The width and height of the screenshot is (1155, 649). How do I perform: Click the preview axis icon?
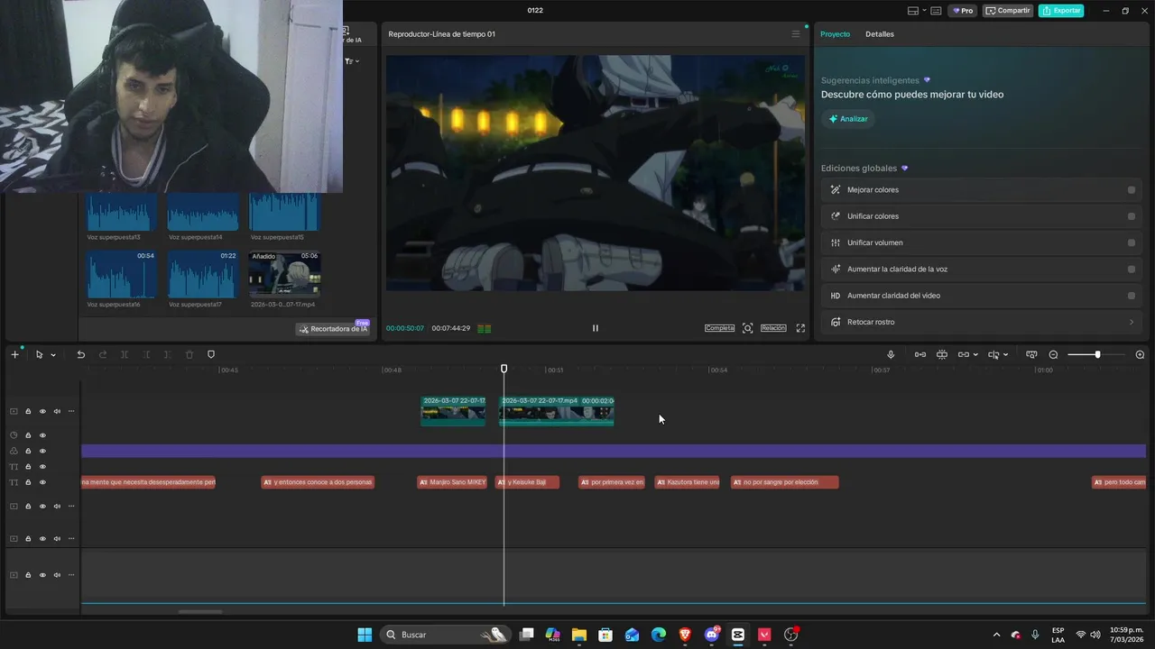click(x=993, y=354)
